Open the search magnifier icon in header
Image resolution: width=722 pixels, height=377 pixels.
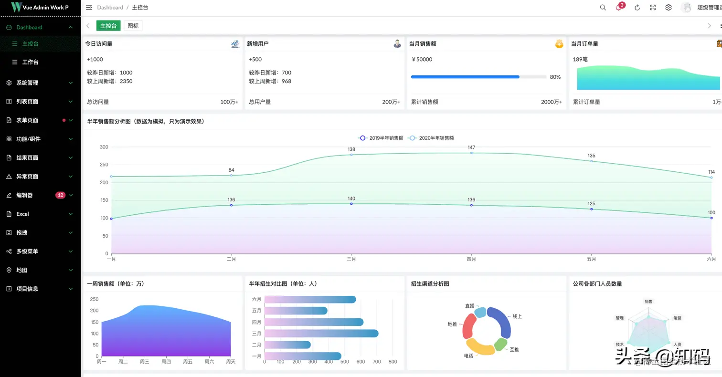[603, 8]
